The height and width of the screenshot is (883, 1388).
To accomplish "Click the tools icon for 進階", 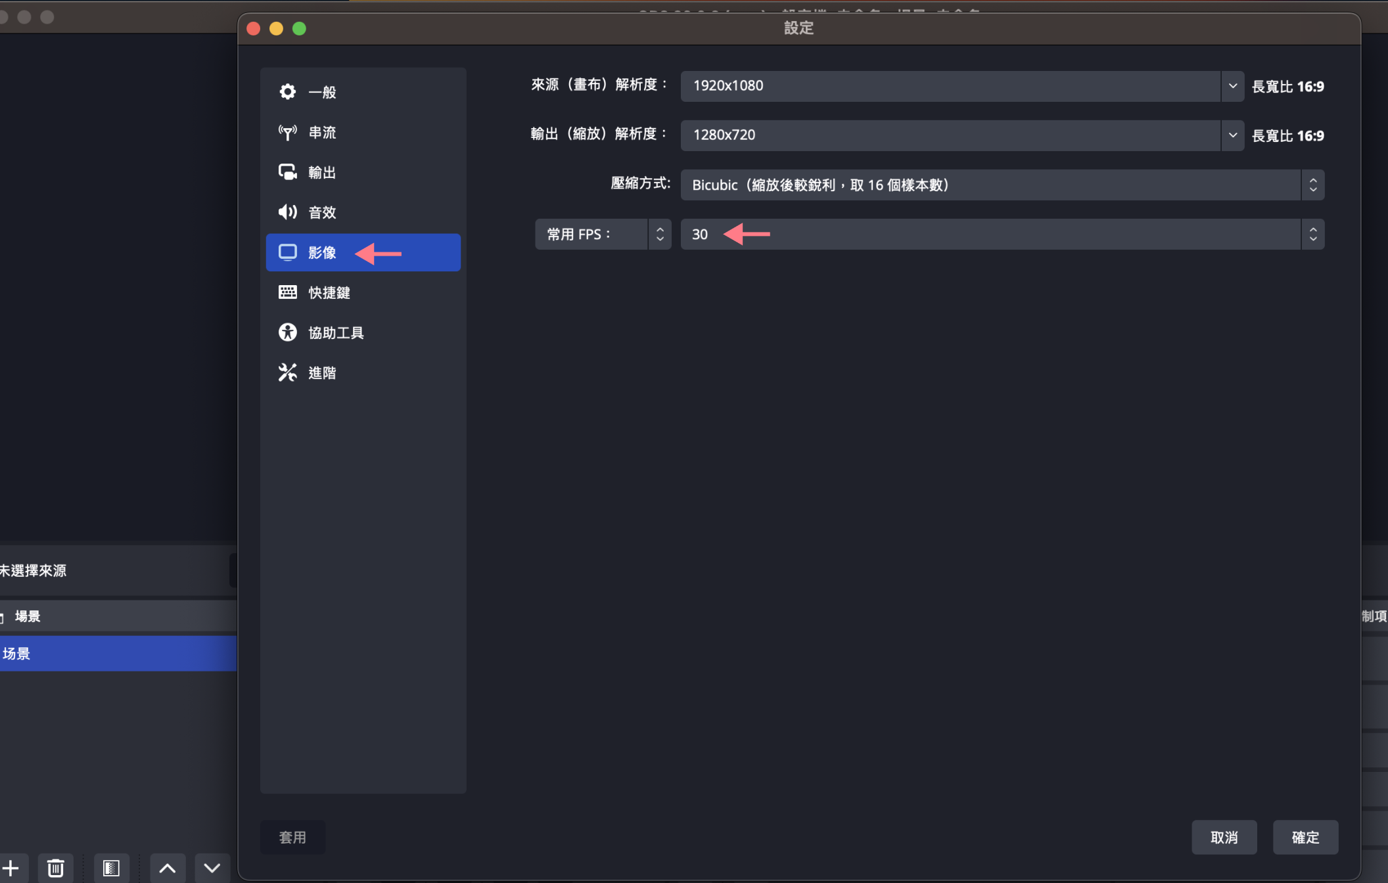I will pyautogui.click(x=287, y=373).
